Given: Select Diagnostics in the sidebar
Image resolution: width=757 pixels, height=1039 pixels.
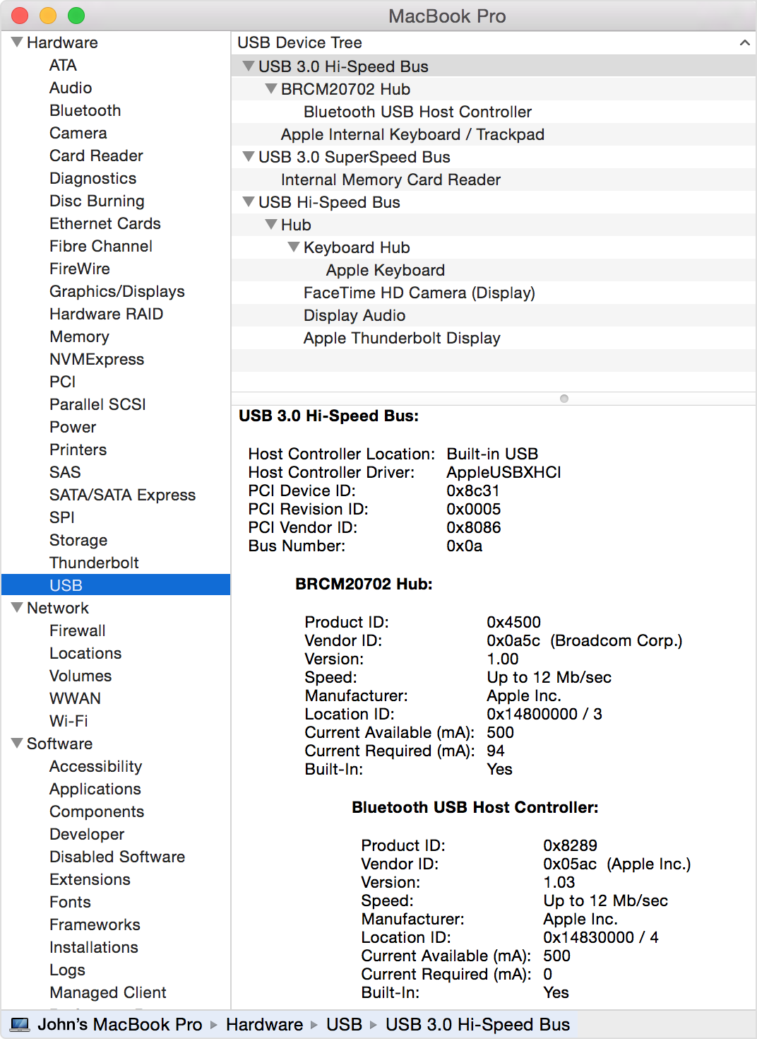Looking at the screenshot, I should [93, 179].
